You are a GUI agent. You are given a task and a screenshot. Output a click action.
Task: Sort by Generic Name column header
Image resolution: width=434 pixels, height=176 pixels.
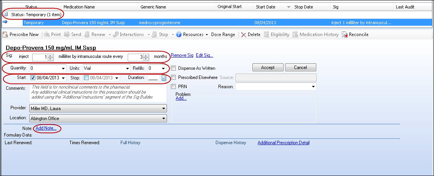coord(177,7)
